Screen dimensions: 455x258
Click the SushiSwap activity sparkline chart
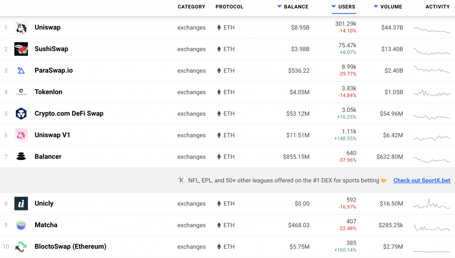[x=432, y=51]
